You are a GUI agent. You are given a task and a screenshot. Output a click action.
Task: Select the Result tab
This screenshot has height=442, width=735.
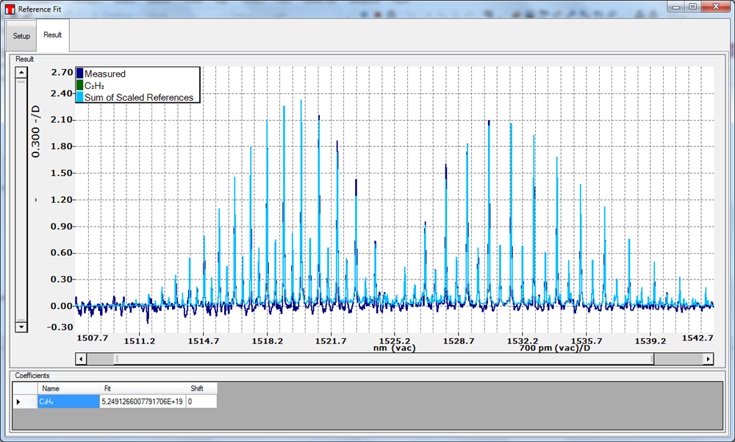coord(52,35)
